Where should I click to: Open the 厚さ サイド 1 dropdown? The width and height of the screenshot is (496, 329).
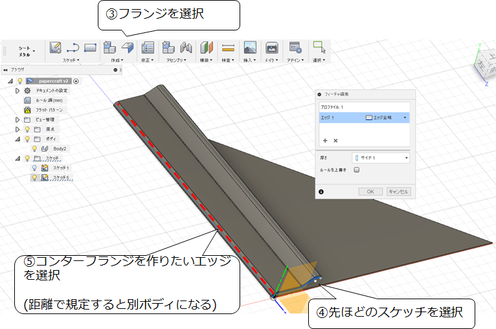[381, 158]
